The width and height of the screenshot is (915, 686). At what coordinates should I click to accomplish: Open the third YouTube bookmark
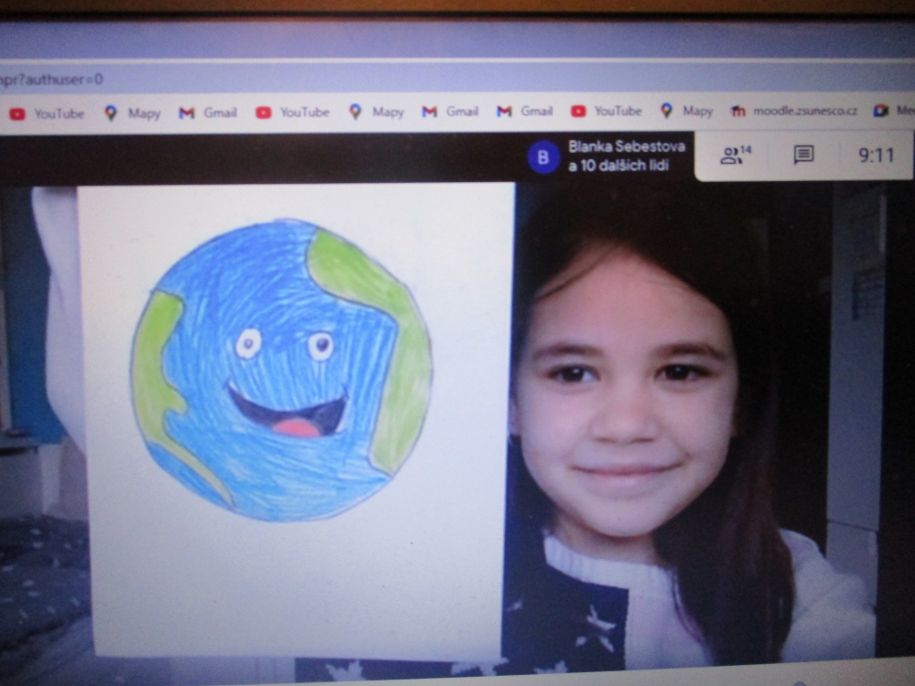click(607, 111)
